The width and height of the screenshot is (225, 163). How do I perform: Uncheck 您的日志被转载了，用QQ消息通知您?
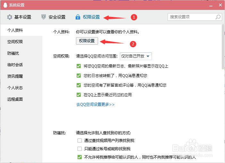point(79,75)
